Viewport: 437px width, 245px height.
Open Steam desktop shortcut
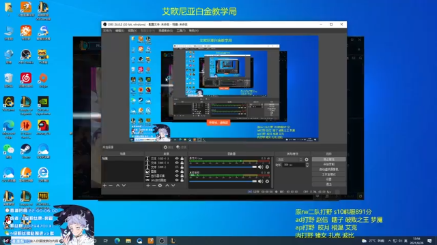tap(26, 151)
